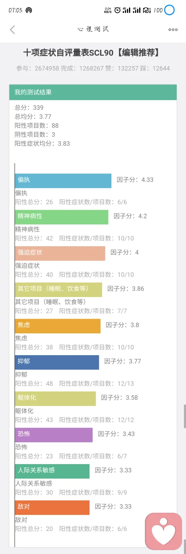Tap the hotspot icon in status bar

pyautogui.click(x=29, y=11)
